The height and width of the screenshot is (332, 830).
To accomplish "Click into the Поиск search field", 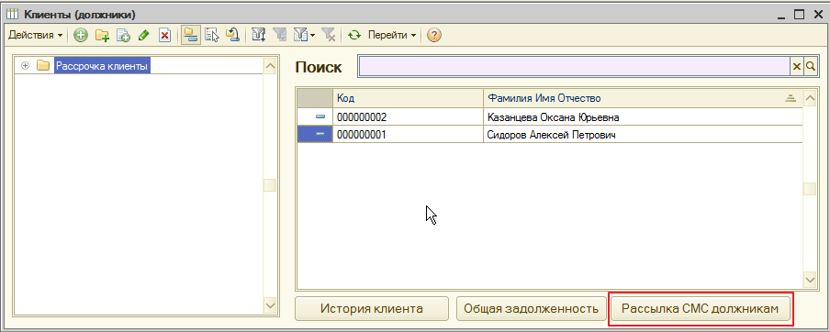I will (x=575, y=66).
